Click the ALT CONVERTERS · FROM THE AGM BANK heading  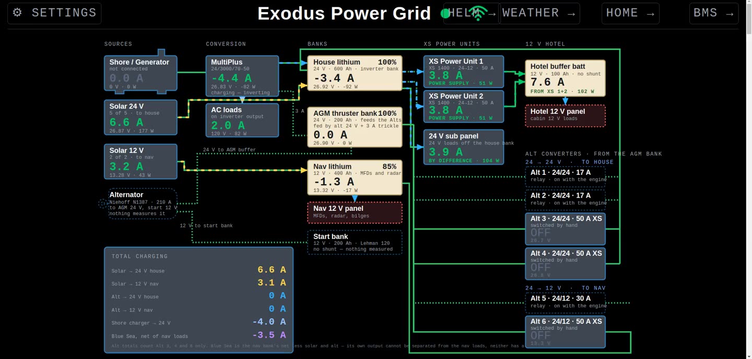[594, 154]
